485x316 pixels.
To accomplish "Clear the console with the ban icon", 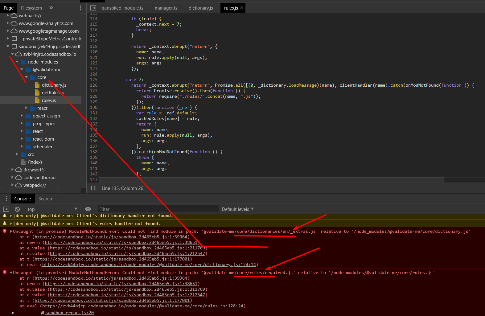I will [x=17, y=209].
